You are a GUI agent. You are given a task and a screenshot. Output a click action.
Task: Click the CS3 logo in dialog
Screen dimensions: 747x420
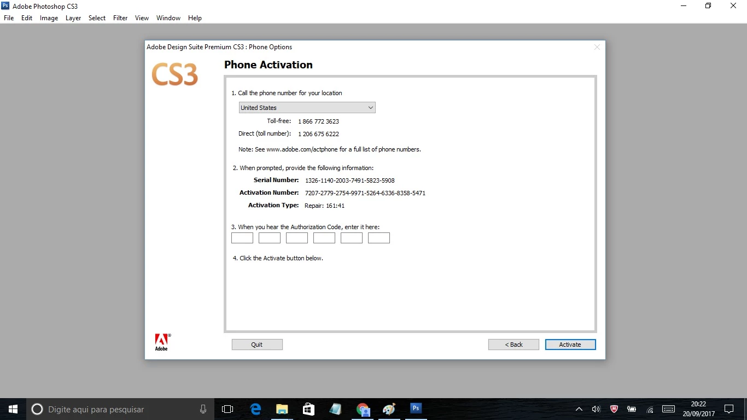point(174,74)
